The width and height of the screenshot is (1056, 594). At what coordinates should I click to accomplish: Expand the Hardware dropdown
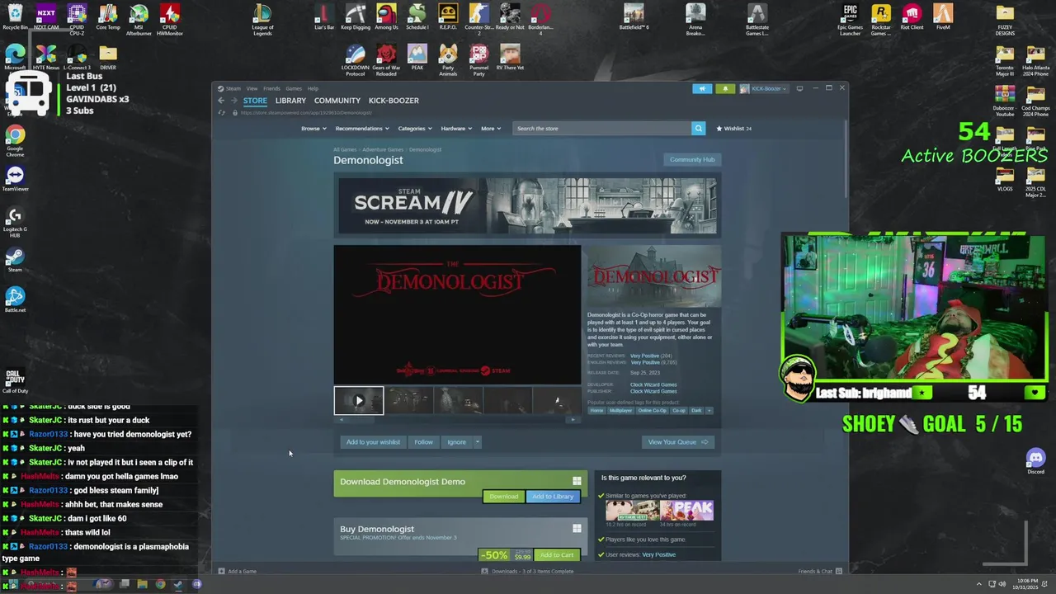456,129
